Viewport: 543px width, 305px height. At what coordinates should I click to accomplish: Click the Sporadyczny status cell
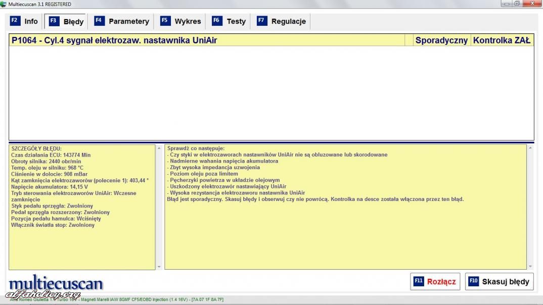coord(441,40)
